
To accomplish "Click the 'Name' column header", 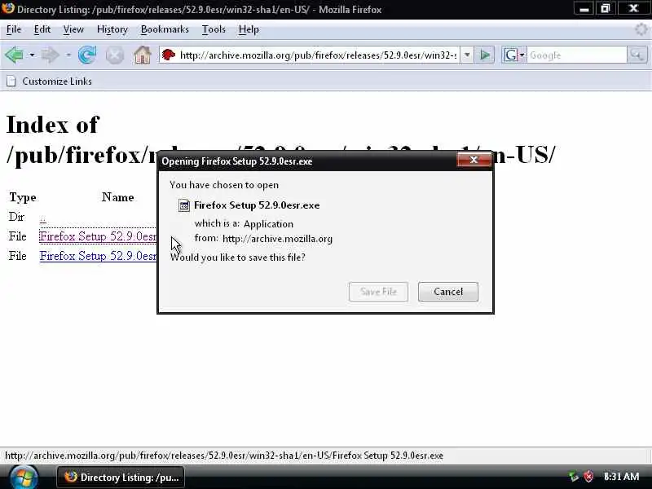I will [x=117, y=197].
